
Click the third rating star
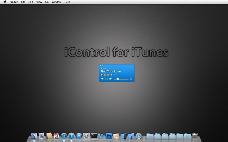coord(108,75)
